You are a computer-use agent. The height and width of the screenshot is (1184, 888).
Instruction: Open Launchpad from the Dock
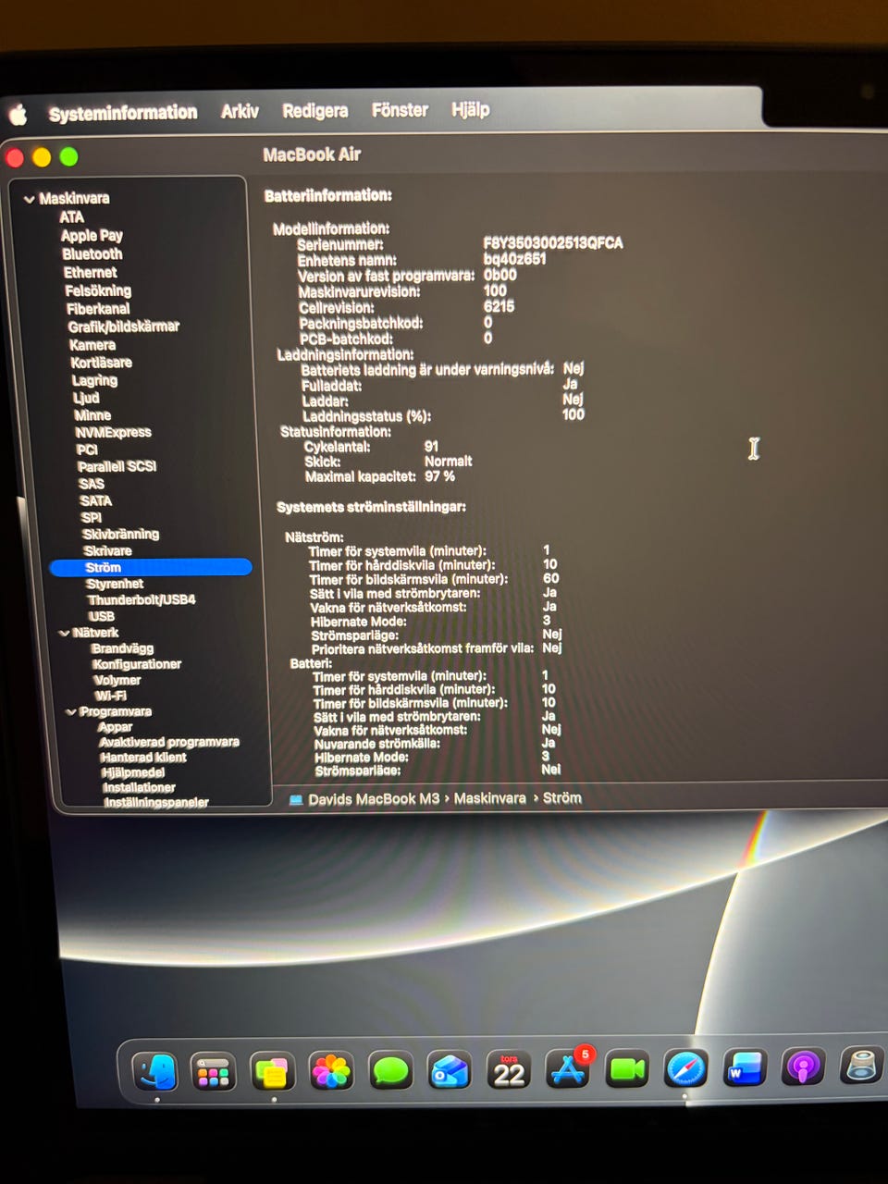tap(214, 1073)
